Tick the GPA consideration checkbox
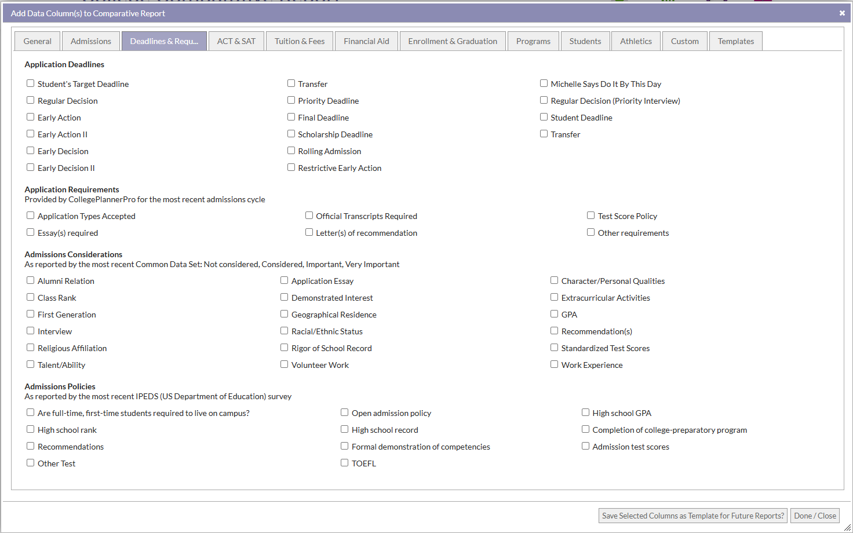This screenshot has height=533, width=853. tap(554, 314)
